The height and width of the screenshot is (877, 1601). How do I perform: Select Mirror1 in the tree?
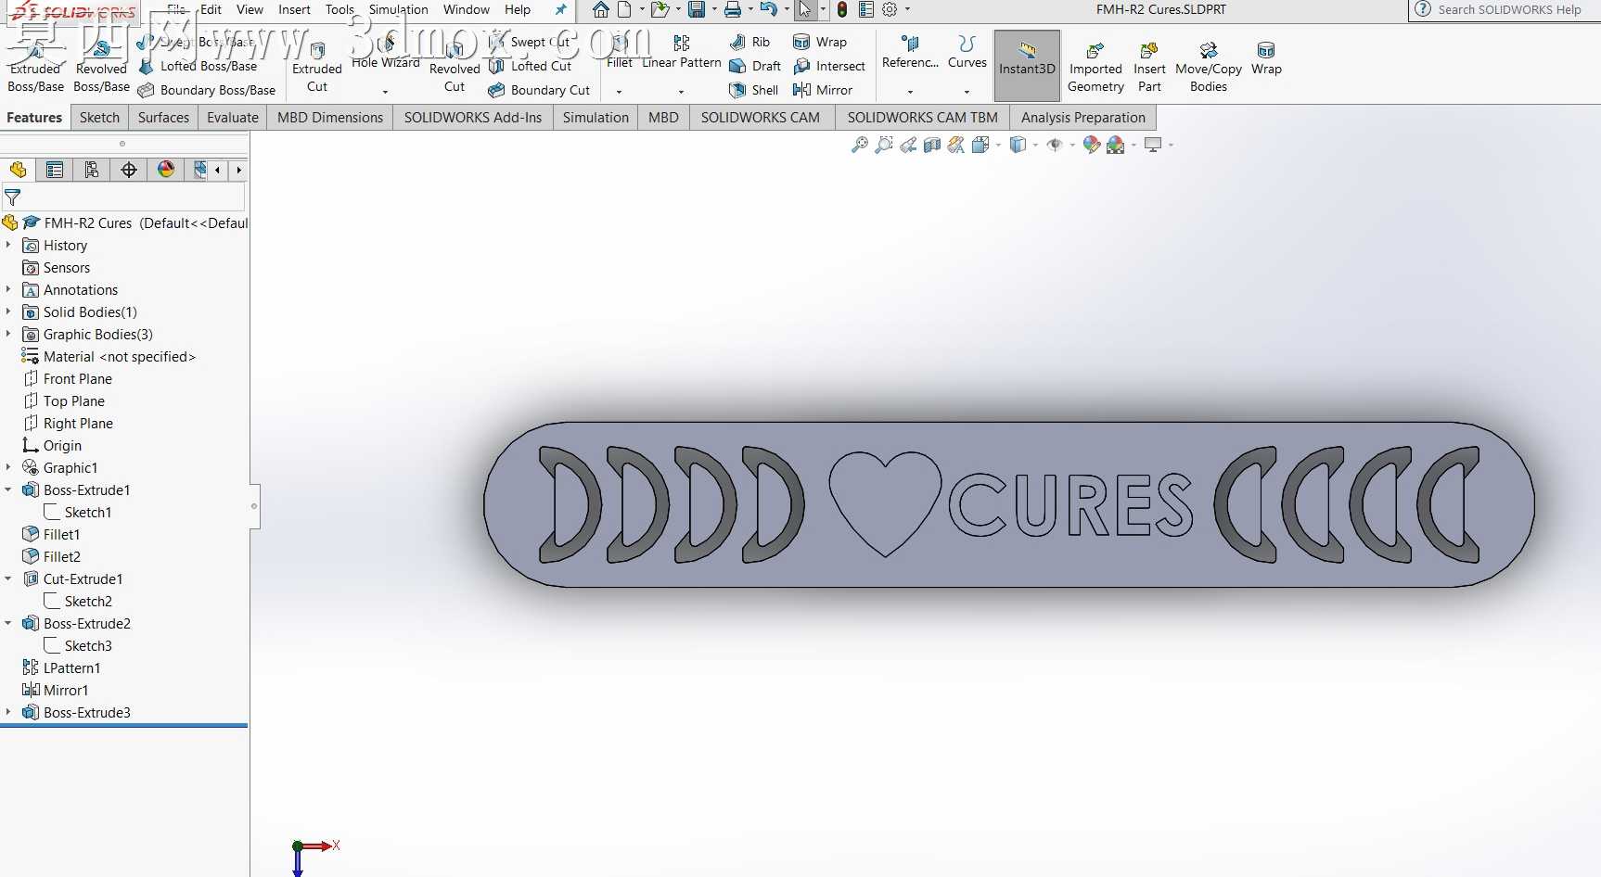[x=56, y=690]
